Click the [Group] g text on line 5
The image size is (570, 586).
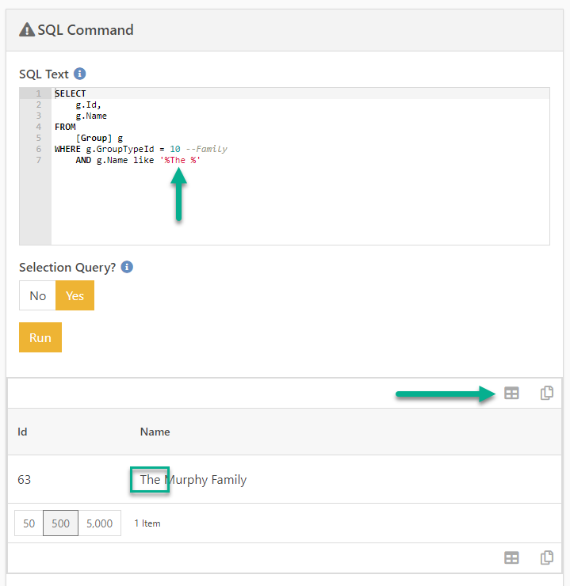tap(99, 139)
